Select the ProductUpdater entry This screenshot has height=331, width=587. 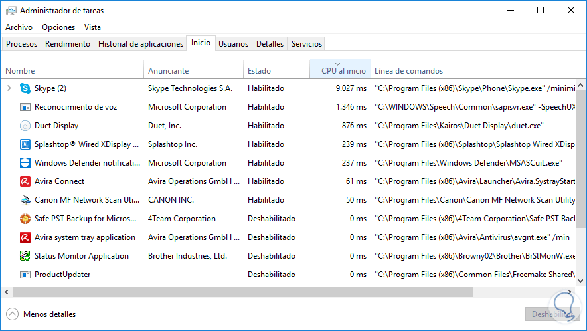click(62, 275)
